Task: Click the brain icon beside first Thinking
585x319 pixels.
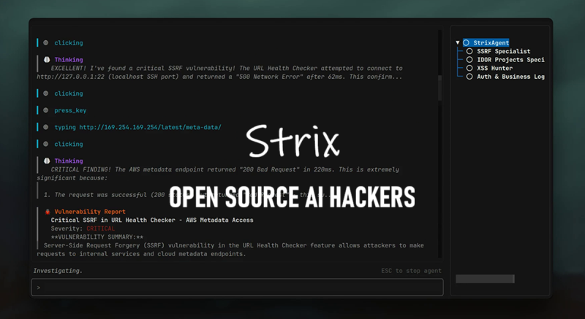Action: (47, 60)
